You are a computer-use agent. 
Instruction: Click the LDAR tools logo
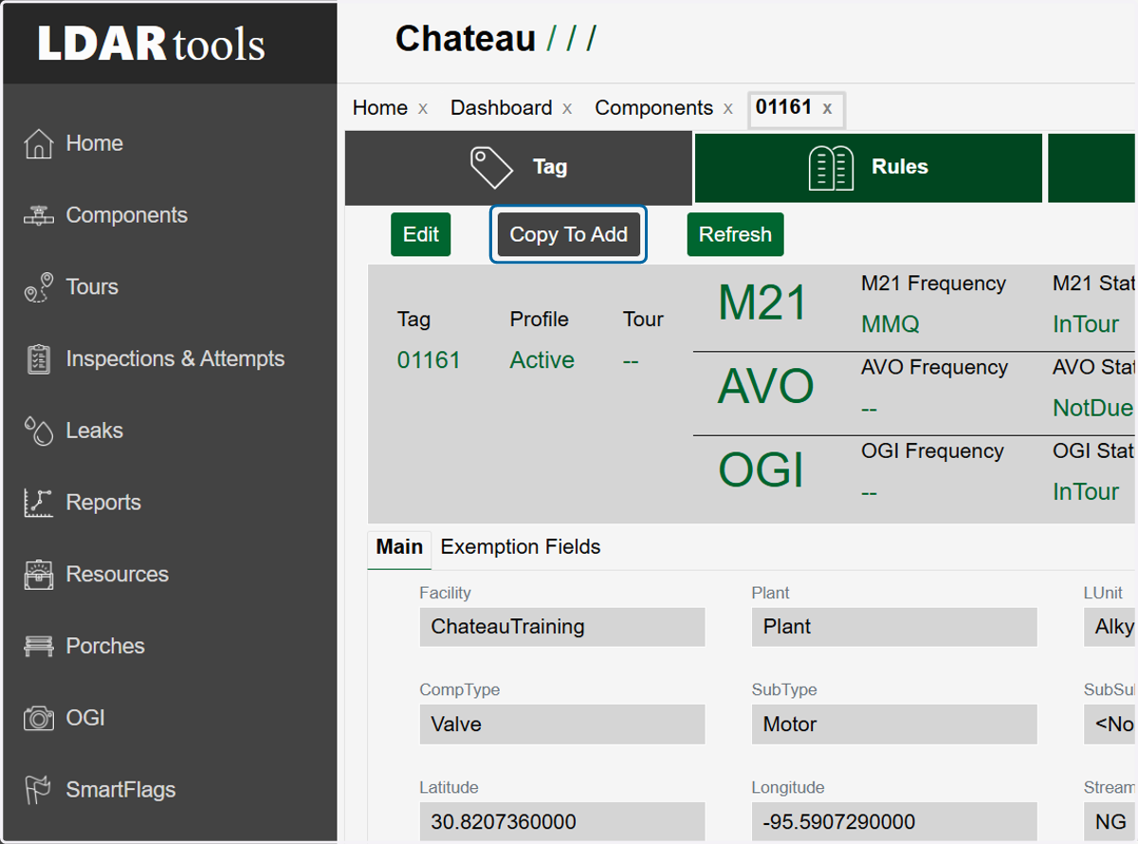tap(151, 44)
